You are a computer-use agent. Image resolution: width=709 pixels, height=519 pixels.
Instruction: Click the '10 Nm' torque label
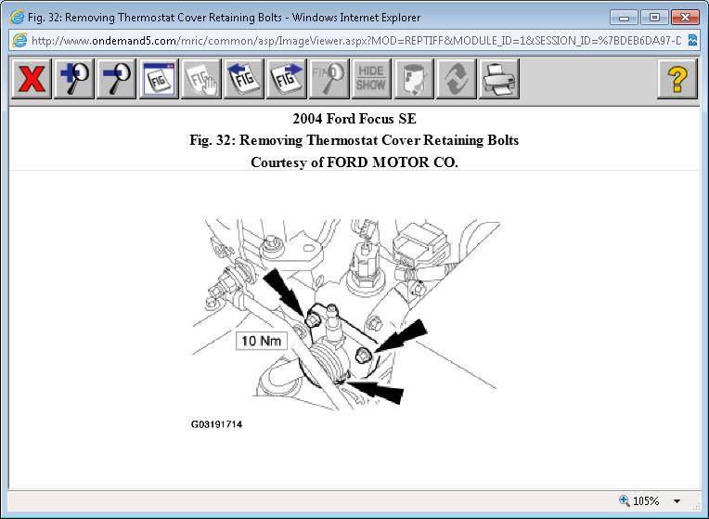pos(262,340)
